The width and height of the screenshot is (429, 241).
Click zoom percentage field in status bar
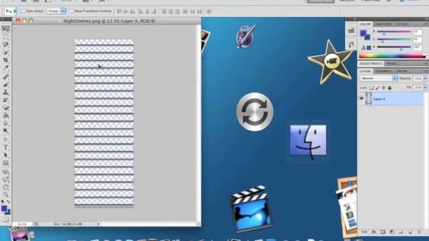pyautogui.click(x=22, y=224)
